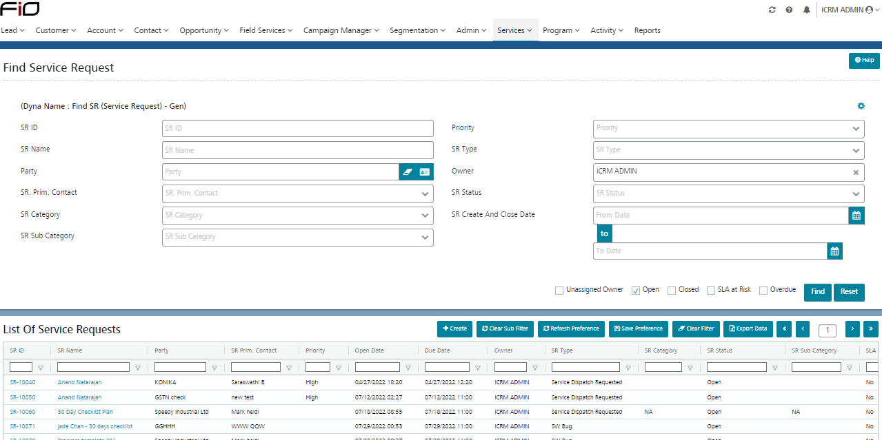The image size is (882, 440).
Task: Clear the Owner field with x icon
Action: [x=856, y=172]
